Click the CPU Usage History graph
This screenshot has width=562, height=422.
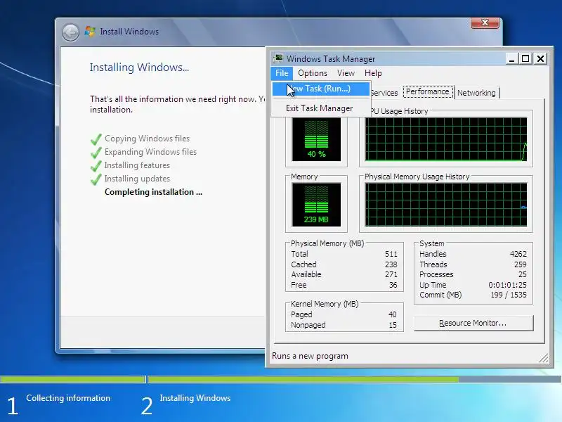446,139
